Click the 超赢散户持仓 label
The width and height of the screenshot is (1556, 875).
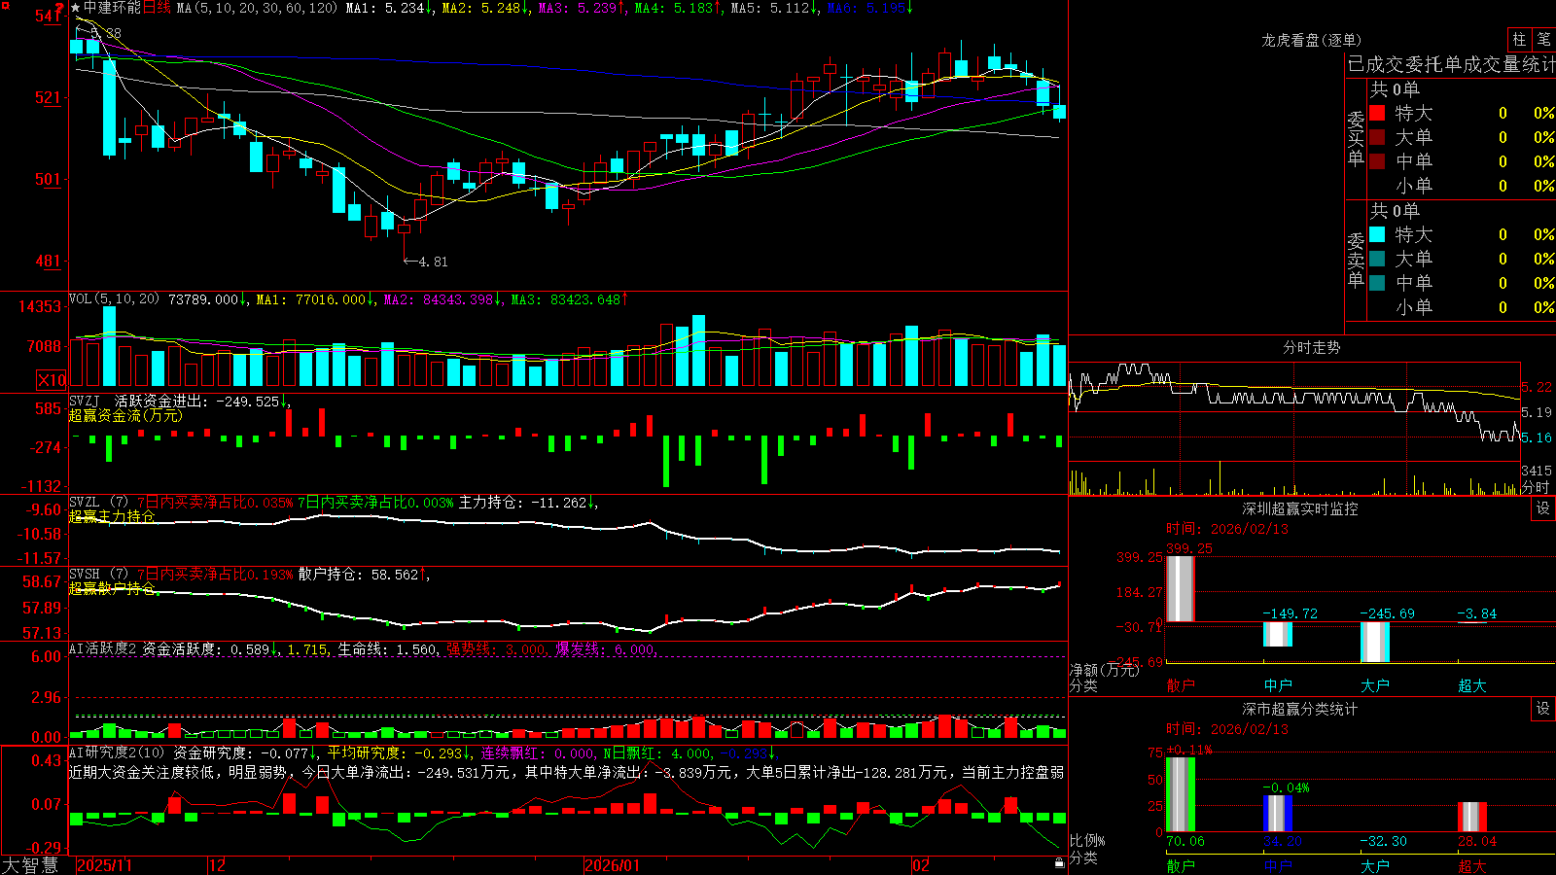[112, 588]
